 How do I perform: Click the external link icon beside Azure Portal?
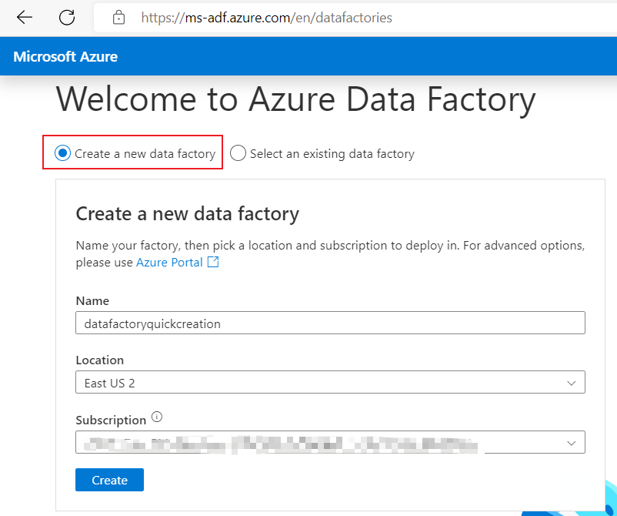(x=213, y=263)
